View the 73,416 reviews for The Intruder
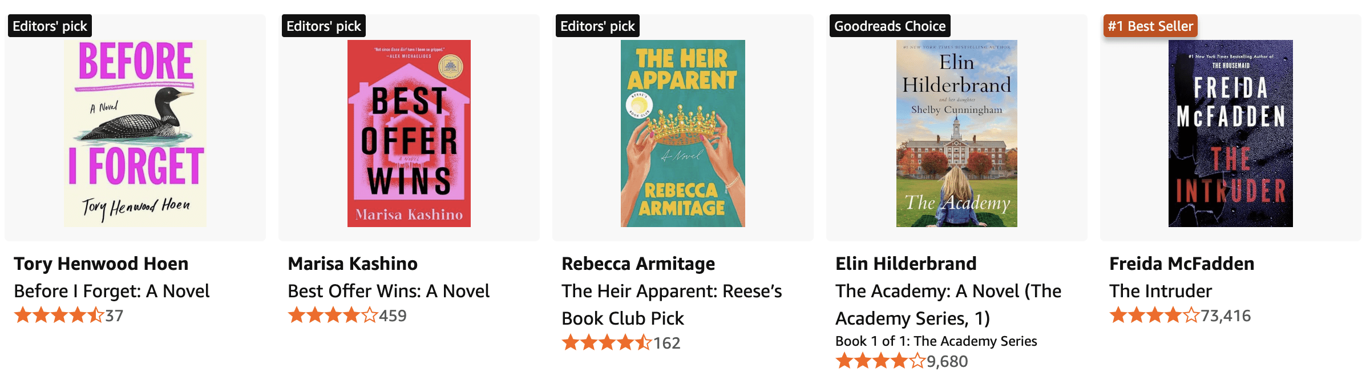The width and height of the screenshot is (1366, 380). point(1226,316)
